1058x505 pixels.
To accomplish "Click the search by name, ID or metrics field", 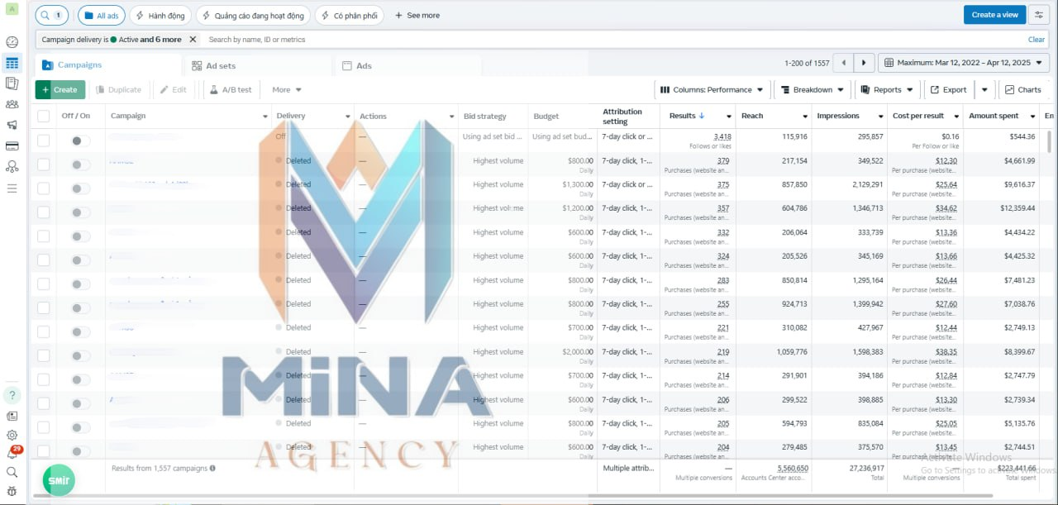I will tap(612, 39).
